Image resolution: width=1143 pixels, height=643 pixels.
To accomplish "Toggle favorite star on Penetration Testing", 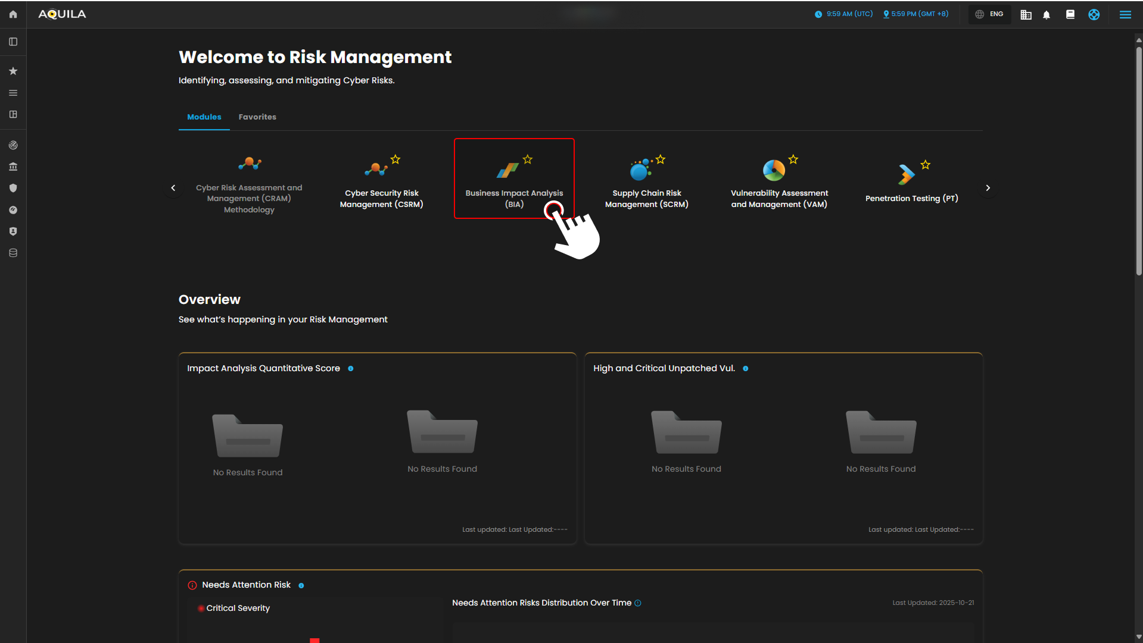I will [x=926, y=165].
